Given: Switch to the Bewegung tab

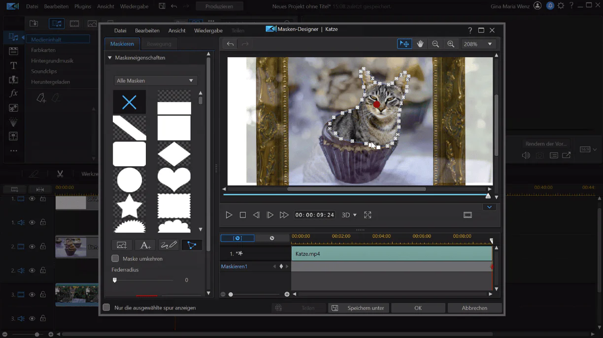Looking at the screenshot, I should (159, 44).
